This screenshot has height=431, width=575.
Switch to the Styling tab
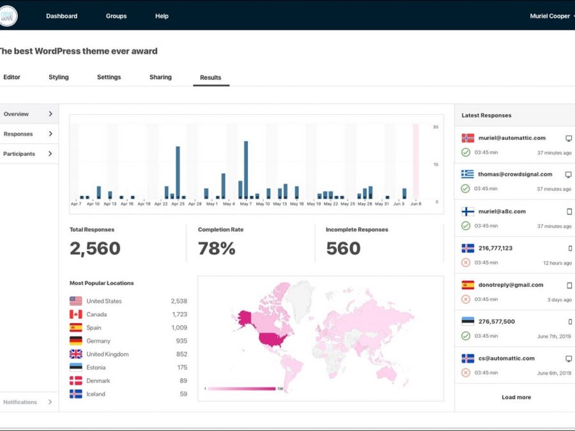tap(59, 77)
